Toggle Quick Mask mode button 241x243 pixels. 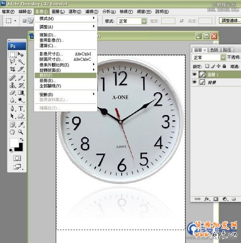coord(17,158)
